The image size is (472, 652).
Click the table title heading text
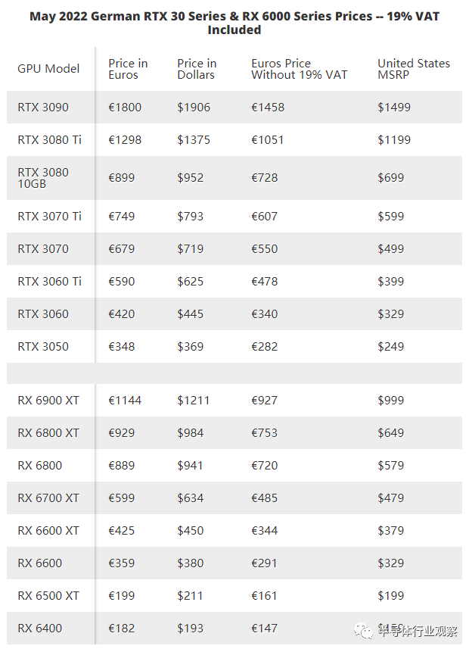tap(234, 23)
